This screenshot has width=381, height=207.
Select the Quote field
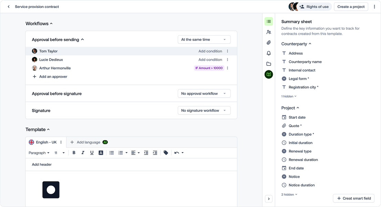point(292,126)
